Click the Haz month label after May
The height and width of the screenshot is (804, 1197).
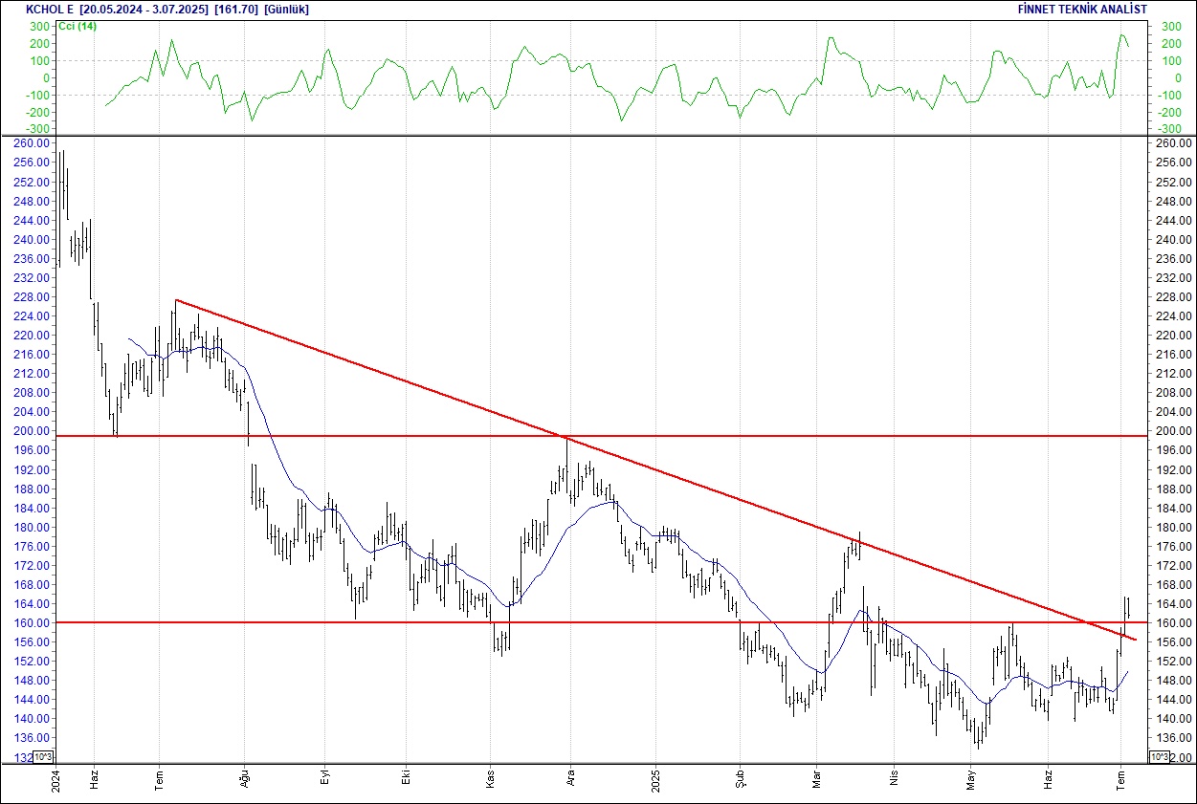click(x=1048, y=781)
